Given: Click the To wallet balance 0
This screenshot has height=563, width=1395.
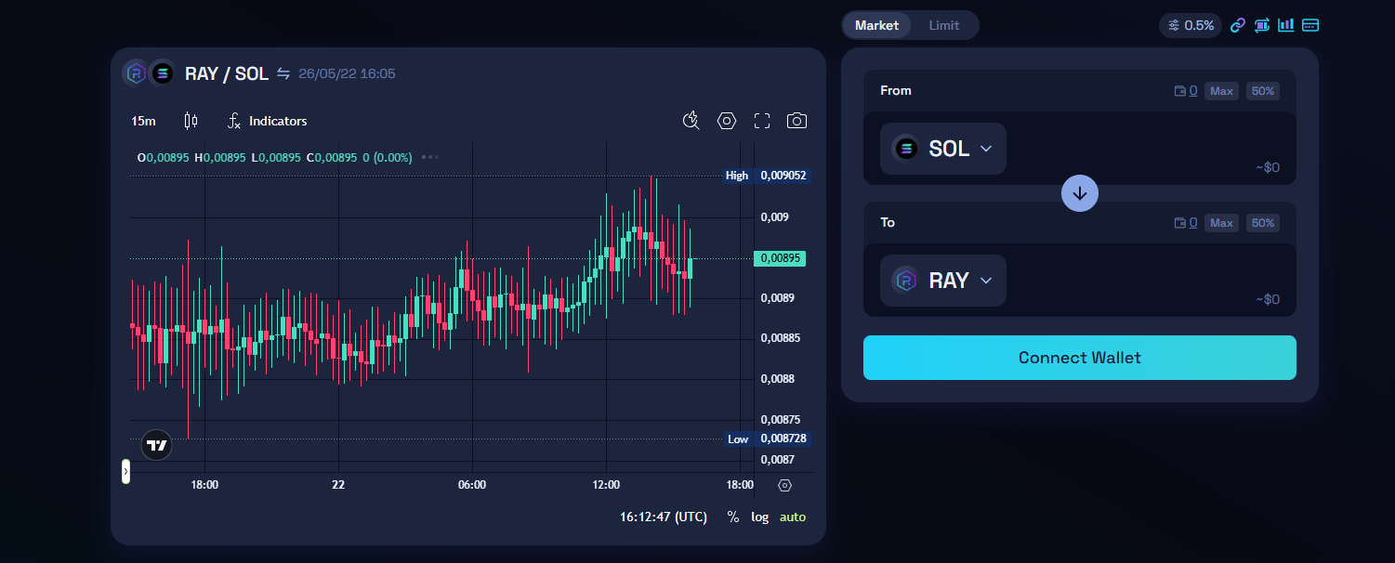Looking at the screenshot, I should click(x=1186, y=223).
